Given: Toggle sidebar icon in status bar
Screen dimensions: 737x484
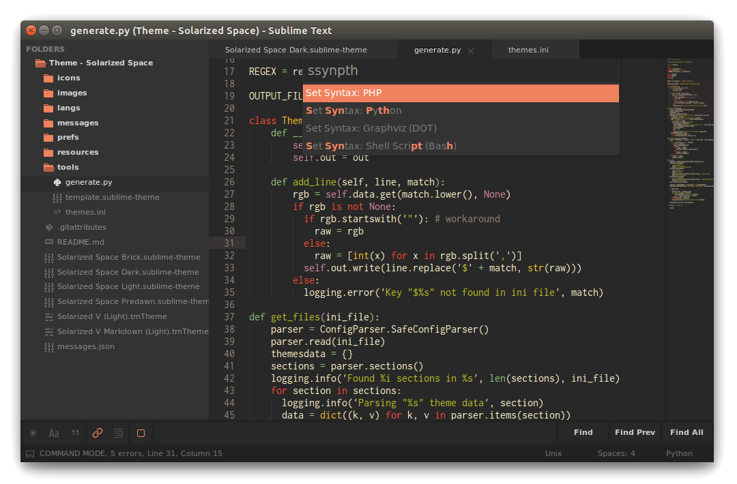Looking at the screenshot, I should tap(30, 454).
